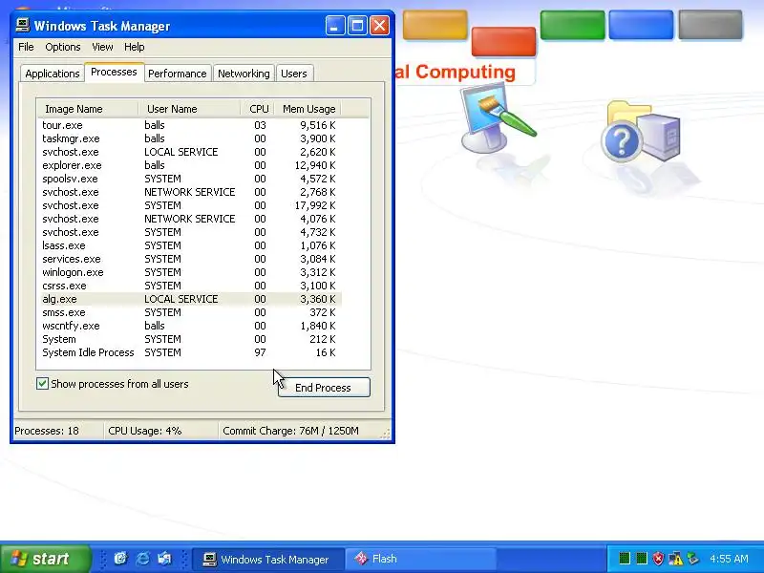This screenshot has height=573, width=764.
Task: Click the green tour category button
Action: point(572,25)
